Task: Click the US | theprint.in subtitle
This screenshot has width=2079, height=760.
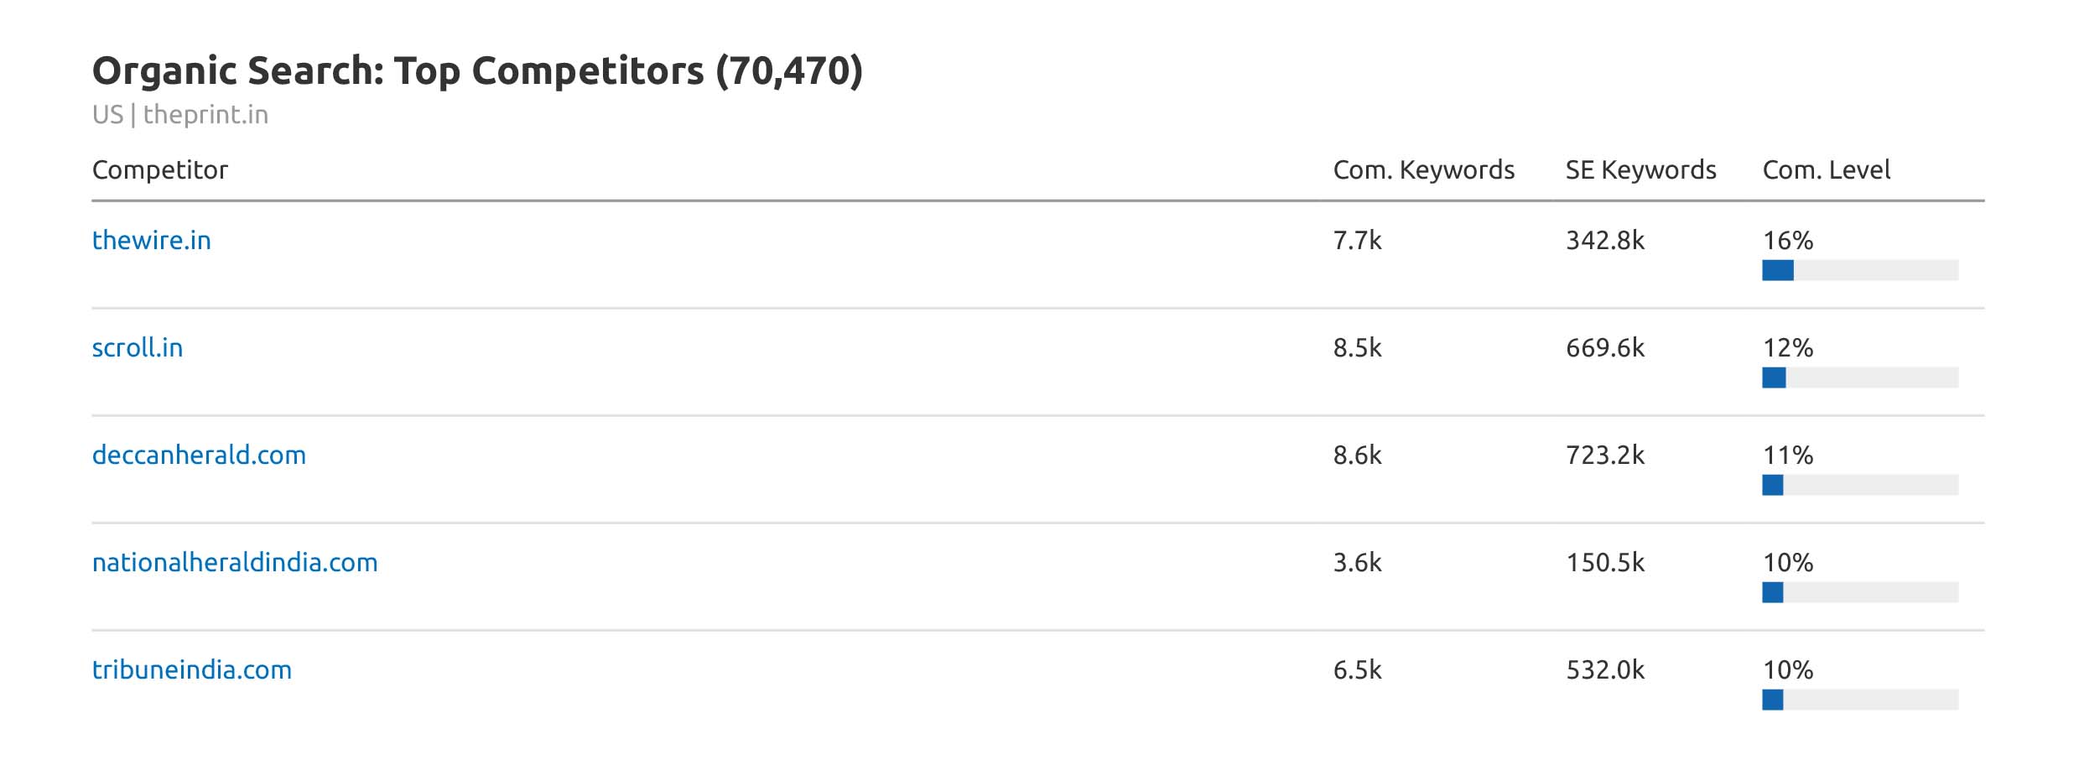Action: click(x=180, y=115)
